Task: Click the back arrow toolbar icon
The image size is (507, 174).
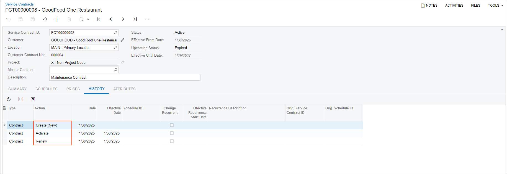Action: pos(8,19)
